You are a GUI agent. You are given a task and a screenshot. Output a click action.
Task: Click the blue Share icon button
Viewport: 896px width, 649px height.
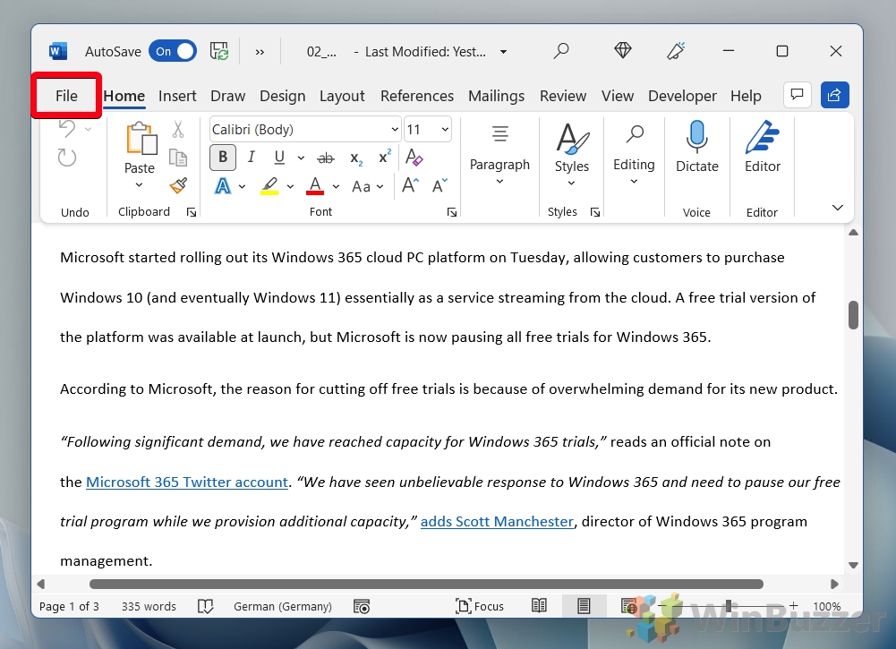coord(835,95)
